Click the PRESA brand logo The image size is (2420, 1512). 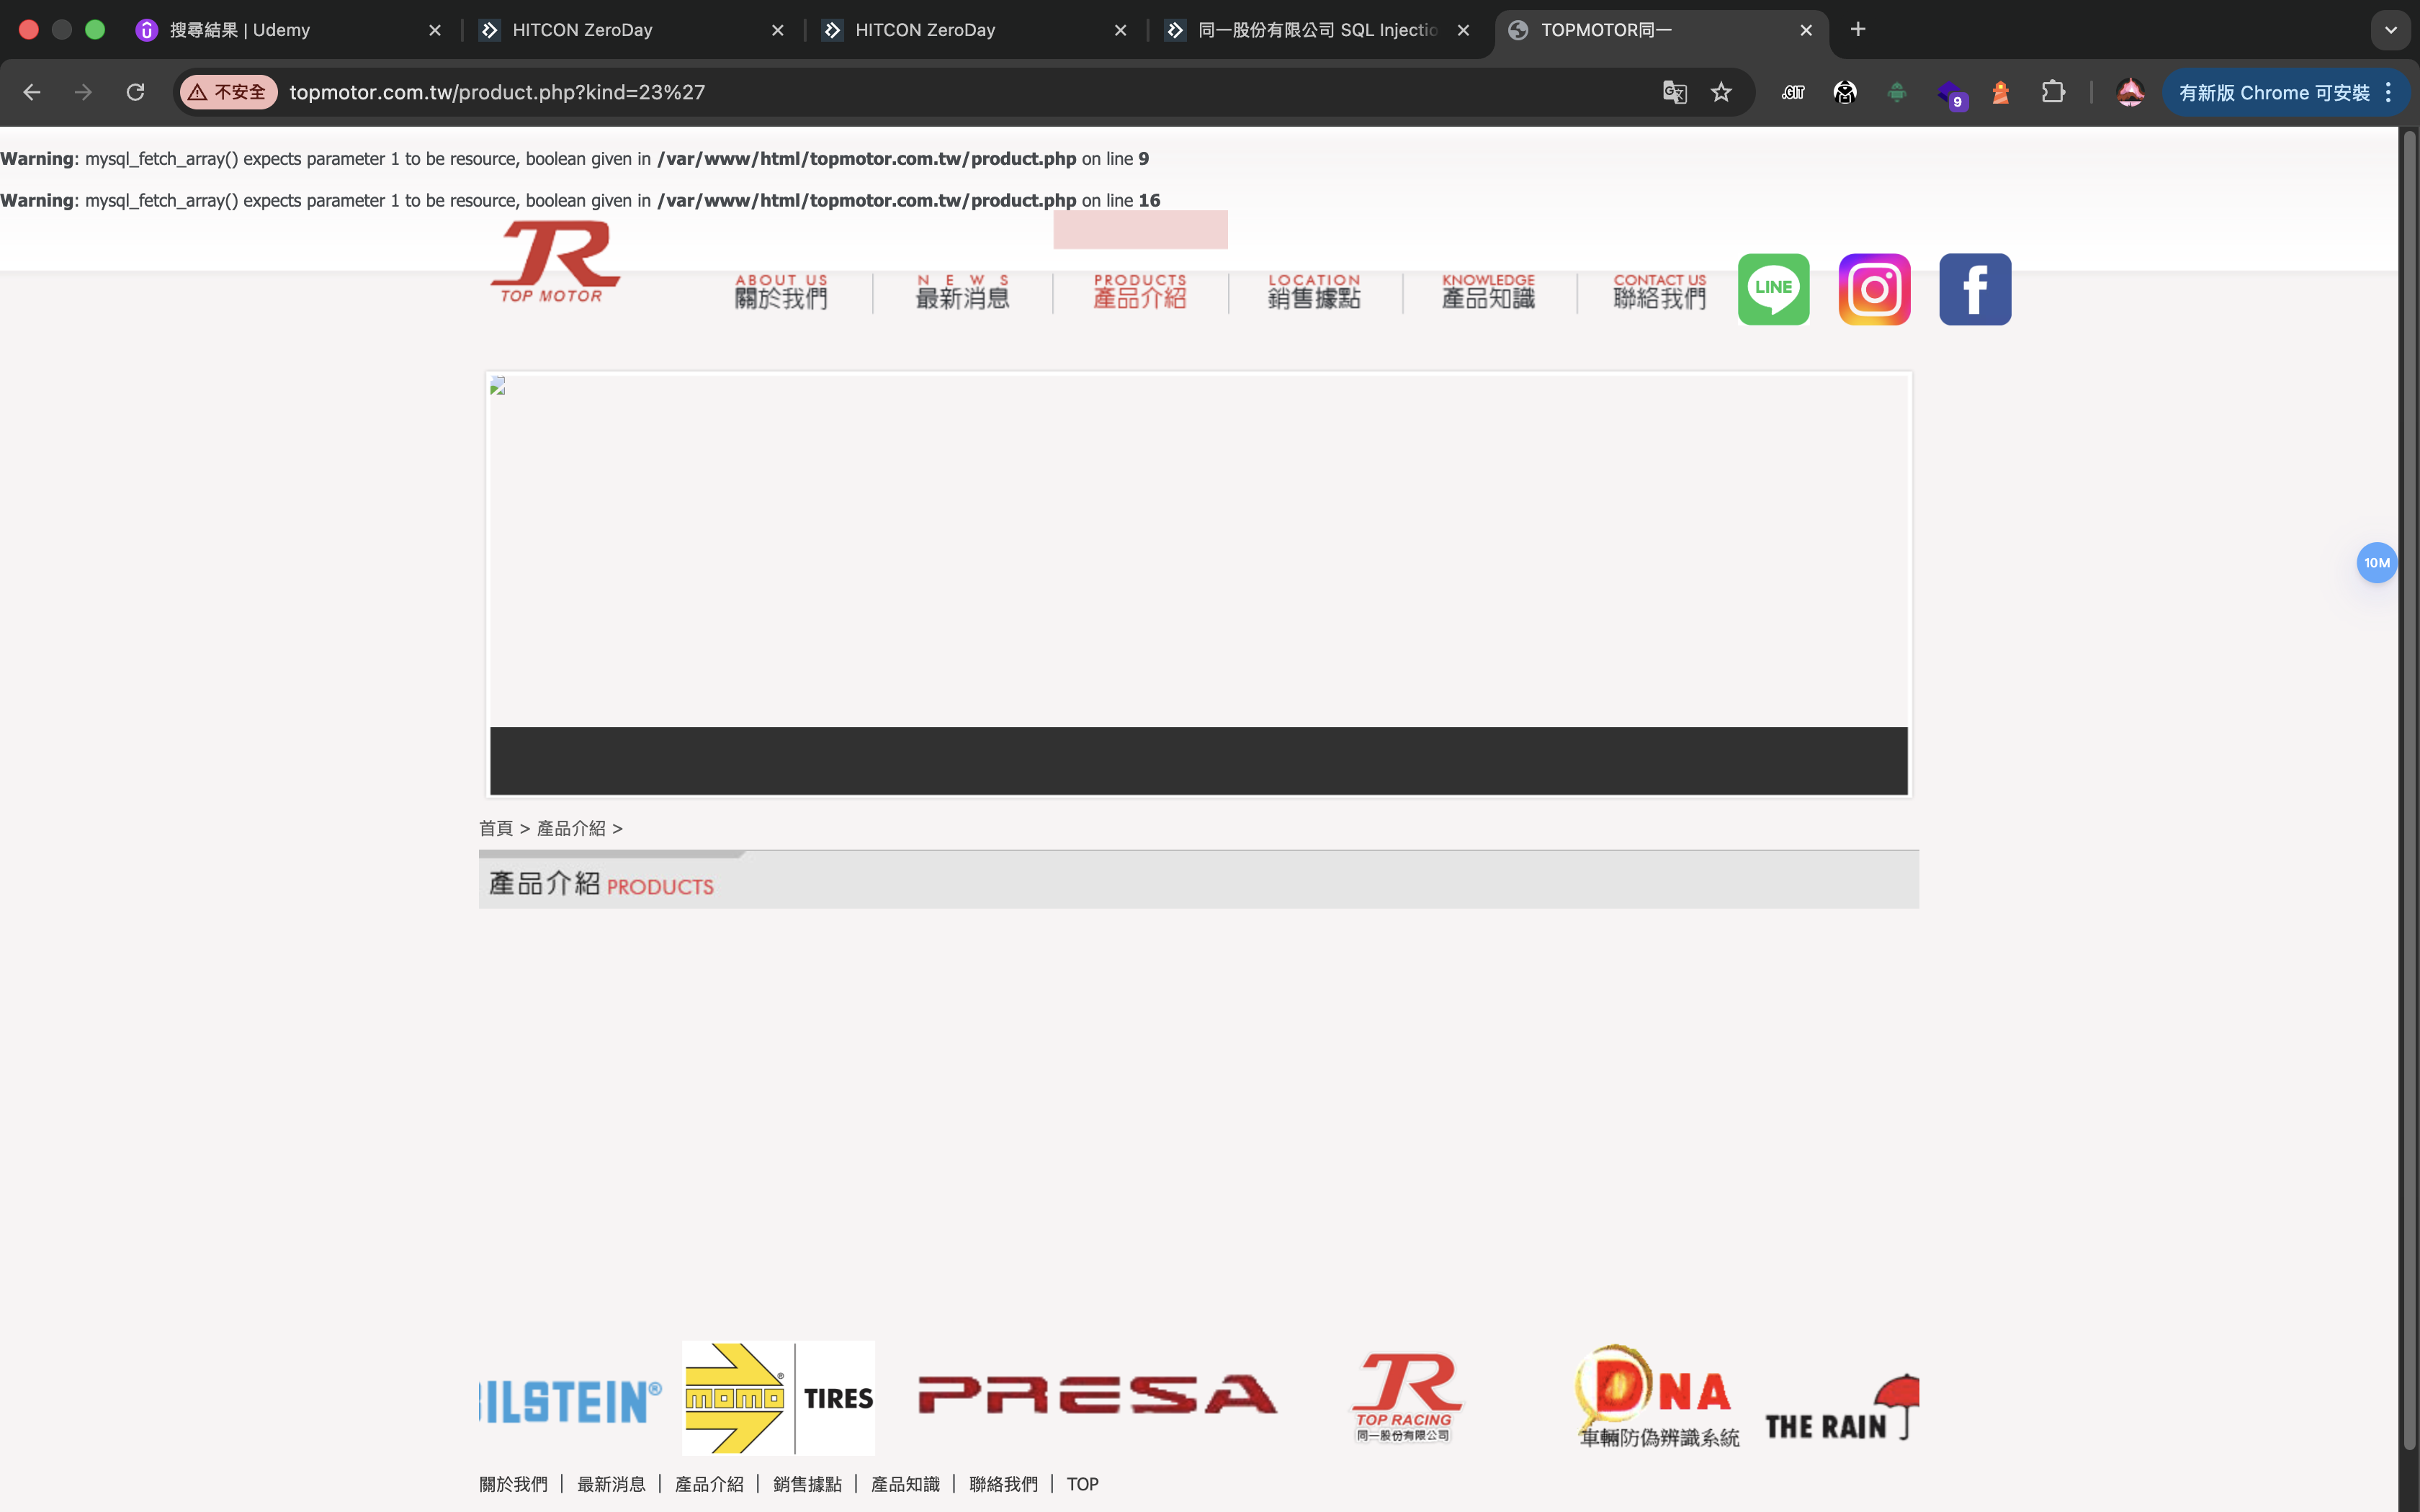click(1097, 1395)
